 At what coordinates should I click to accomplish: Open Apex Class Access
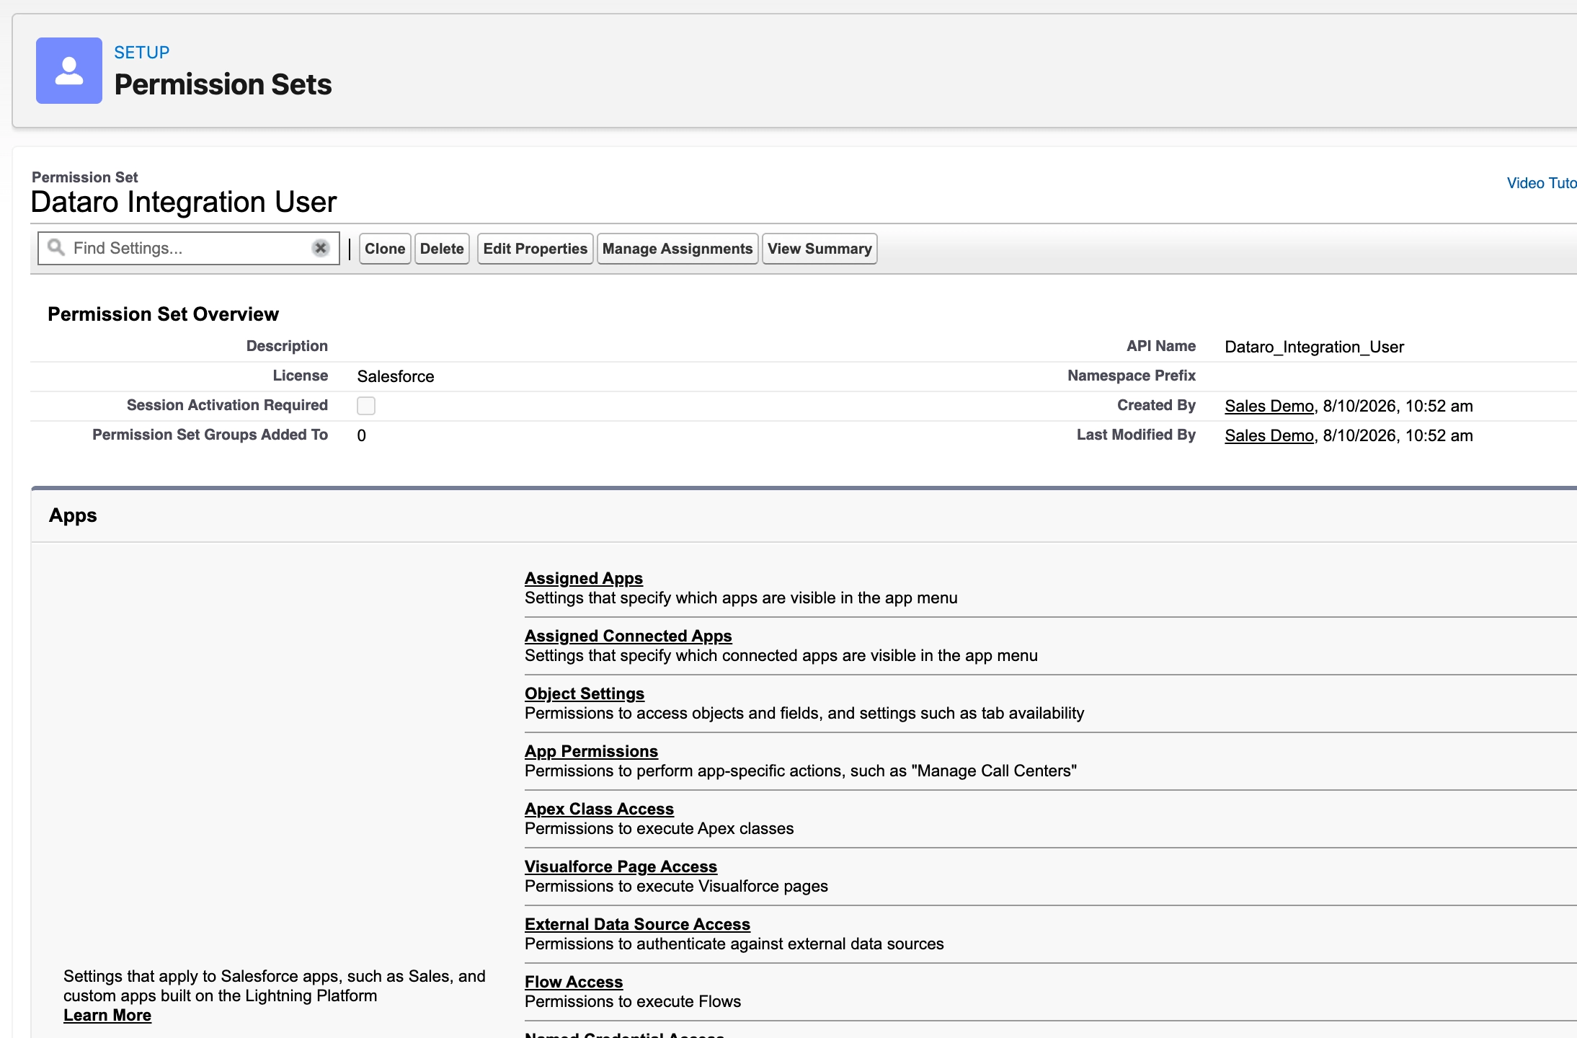point(599,809)
